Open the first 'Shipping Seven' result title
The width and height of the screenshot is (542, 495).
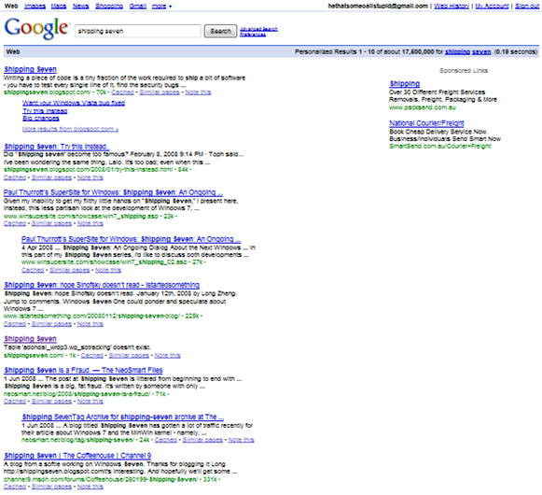(31, 69)
